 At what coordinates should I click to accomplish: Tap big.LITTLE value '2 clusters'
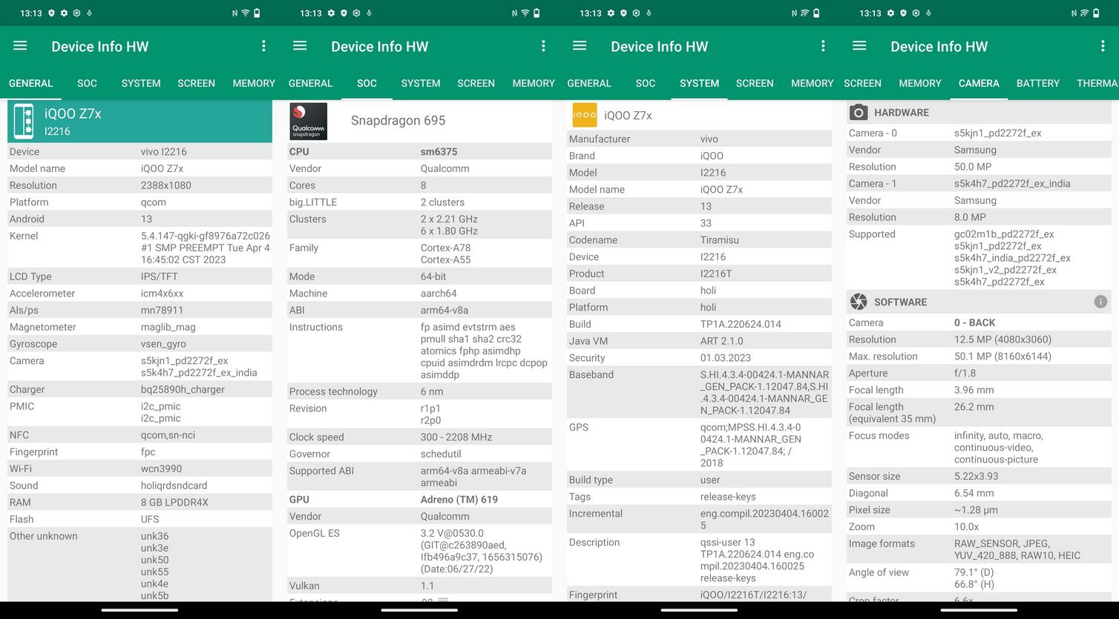(x=442, y=202)
